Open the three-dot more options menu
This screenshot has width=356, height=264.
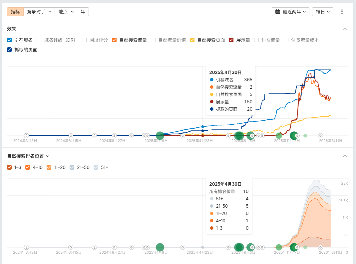(x=342, y=12)
